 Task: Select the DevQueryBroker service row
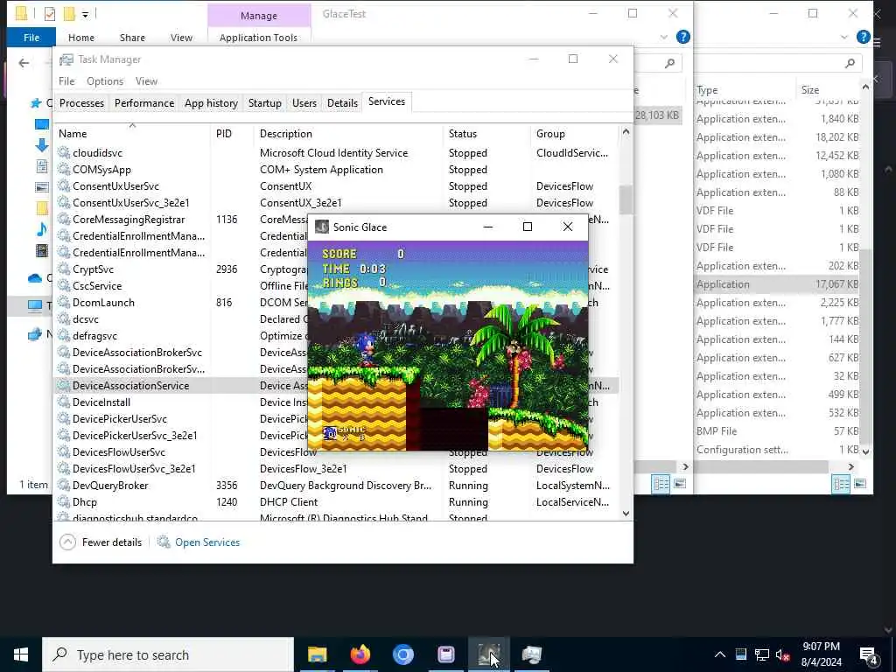point(336,485)
